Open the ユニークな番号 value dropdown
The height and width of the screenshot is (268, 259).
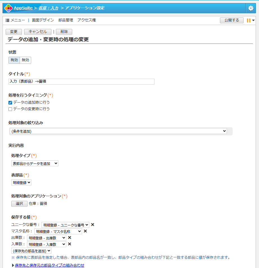click(x=65, y=225)
